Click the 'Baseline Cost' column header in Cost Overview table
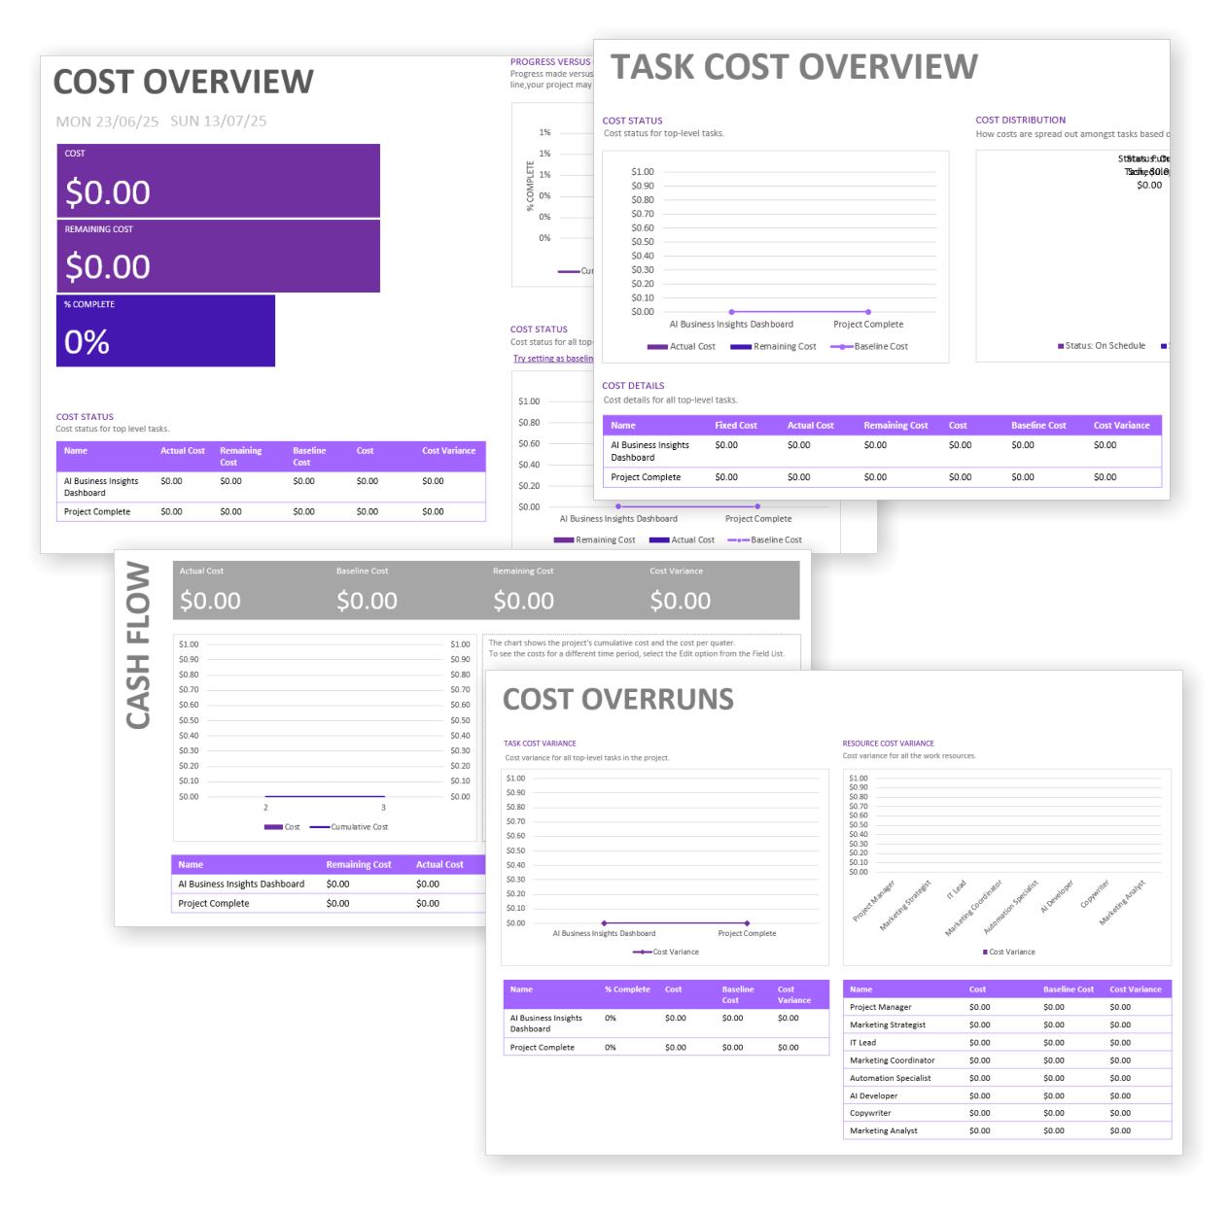 click(x=309, y=457)
